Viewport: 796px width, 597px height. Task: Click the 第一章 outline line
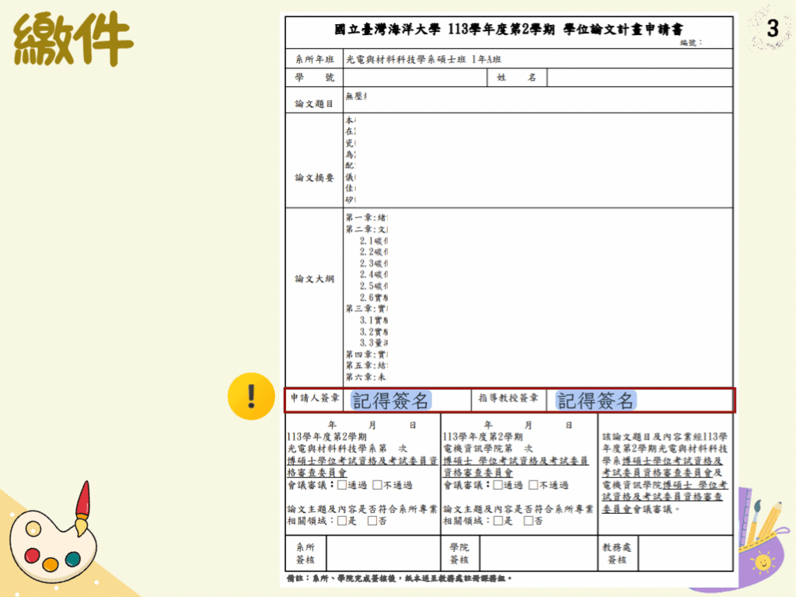tap(367, 218)
